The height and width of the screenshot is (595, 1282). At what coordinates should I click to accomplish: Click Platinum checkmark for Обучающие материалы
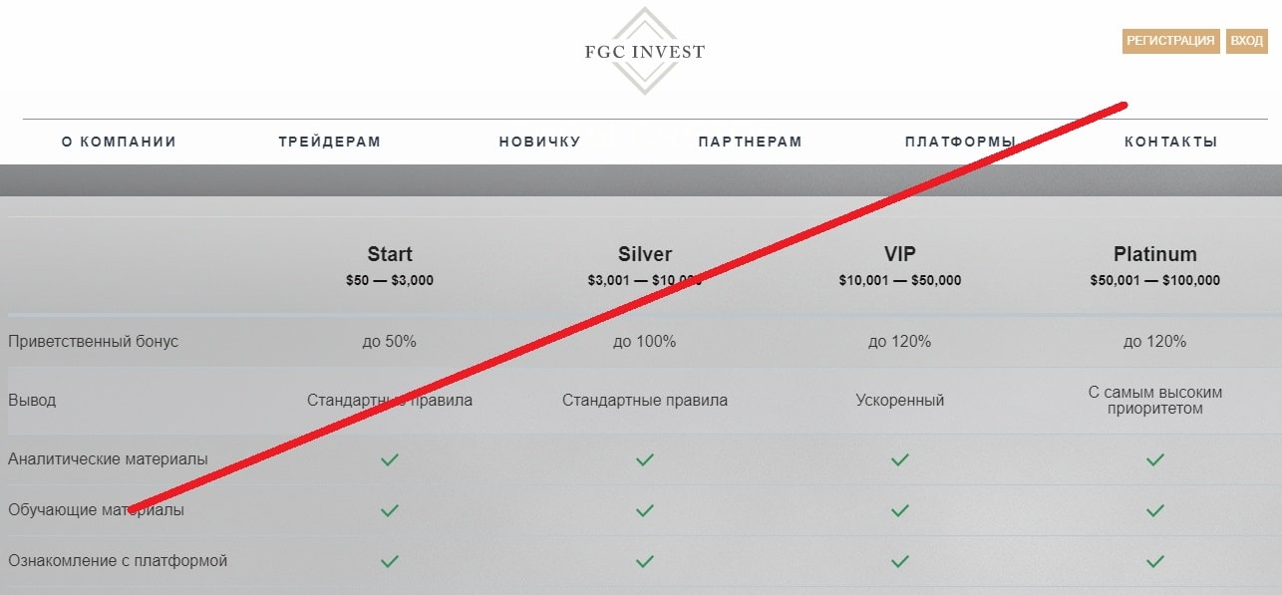tap(1155, 510)
